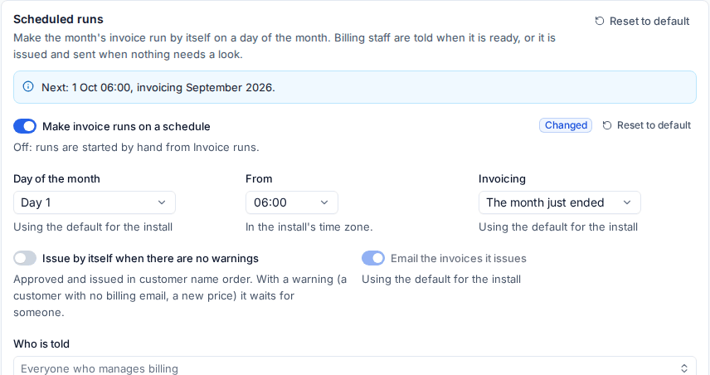Screen dimensions: 710x375
Task: Click the Day of the month label
Action: [56, 179]
